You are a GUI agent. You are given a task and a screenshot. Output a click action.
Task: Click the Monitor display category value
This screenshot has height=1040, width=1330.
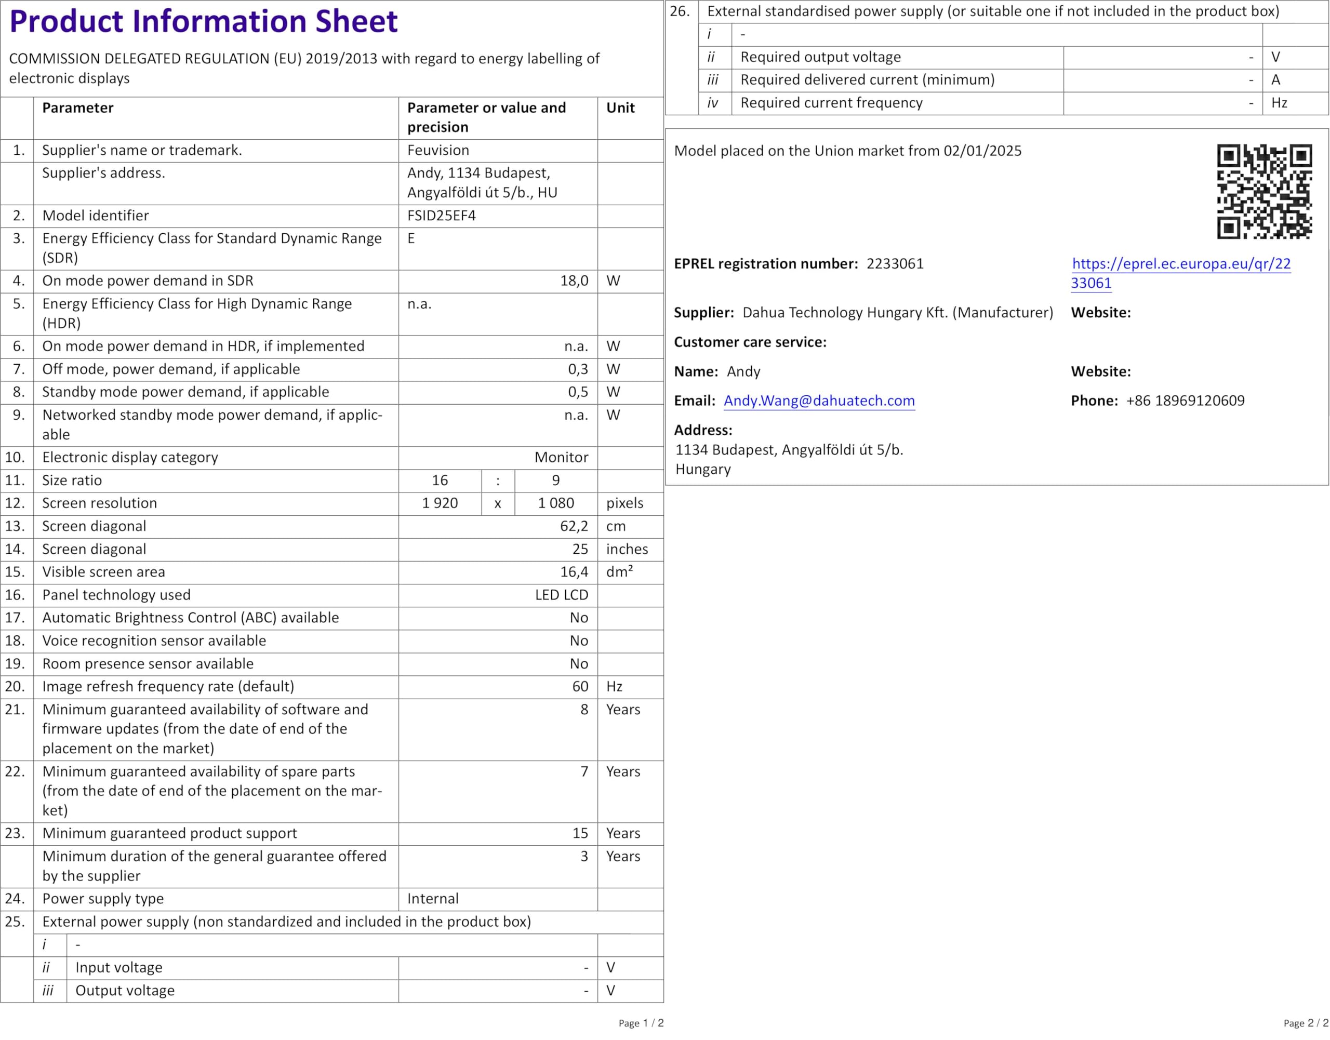point(561,457)
